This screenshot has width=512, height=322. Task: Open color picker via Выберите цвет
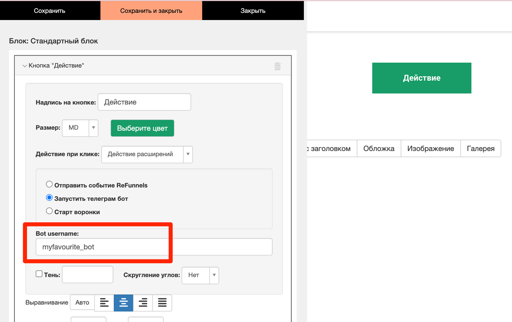point(143,128)
